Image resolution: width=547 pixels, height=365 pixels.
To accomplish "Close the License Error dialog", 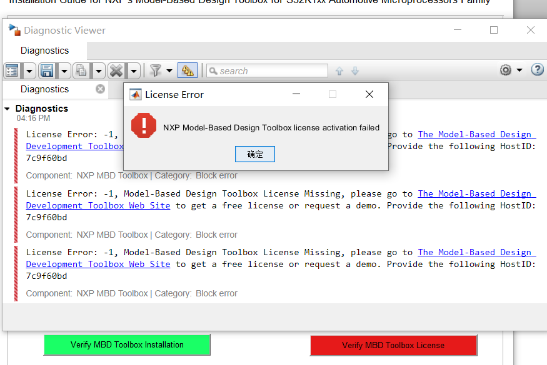I will click(x=369, y=94).
